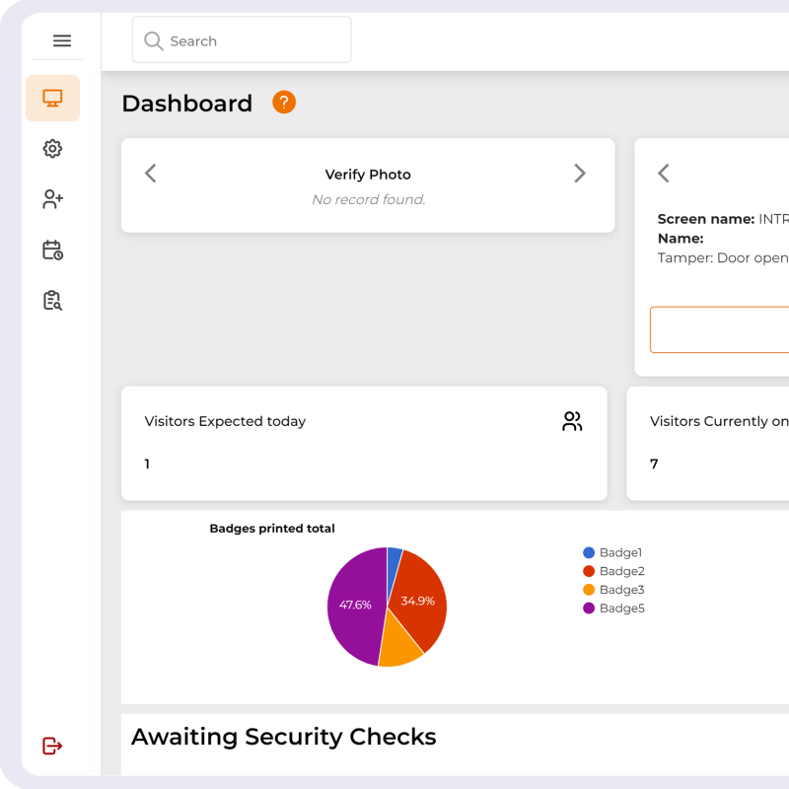Viewport: 789px width, 789px height.
Task: Go to previous record in Verify Photo
Action: tap(151, 174)
